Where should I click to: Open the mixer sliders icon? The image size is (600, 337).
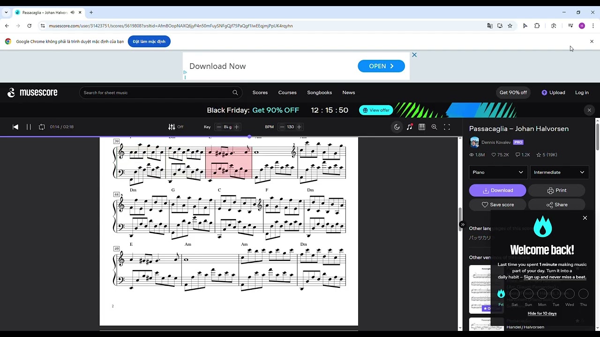click(172, 127)
